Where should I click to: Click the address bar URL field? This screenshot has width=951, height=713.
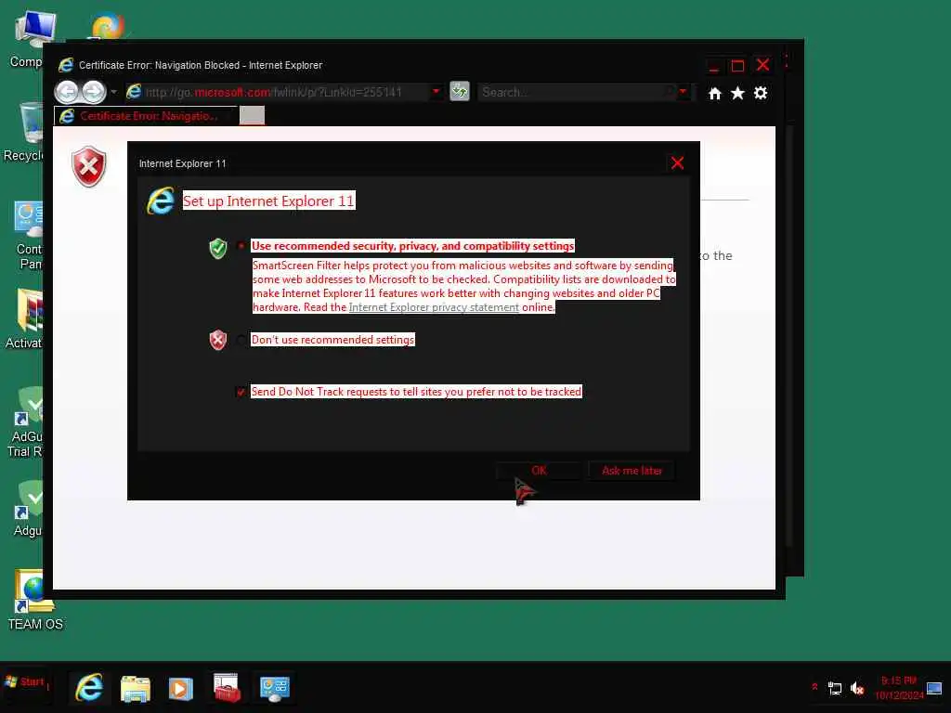[x=276, y=92]
